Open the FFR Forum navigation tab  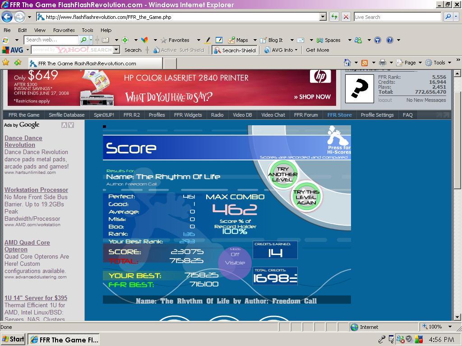[x=306, y=115]
